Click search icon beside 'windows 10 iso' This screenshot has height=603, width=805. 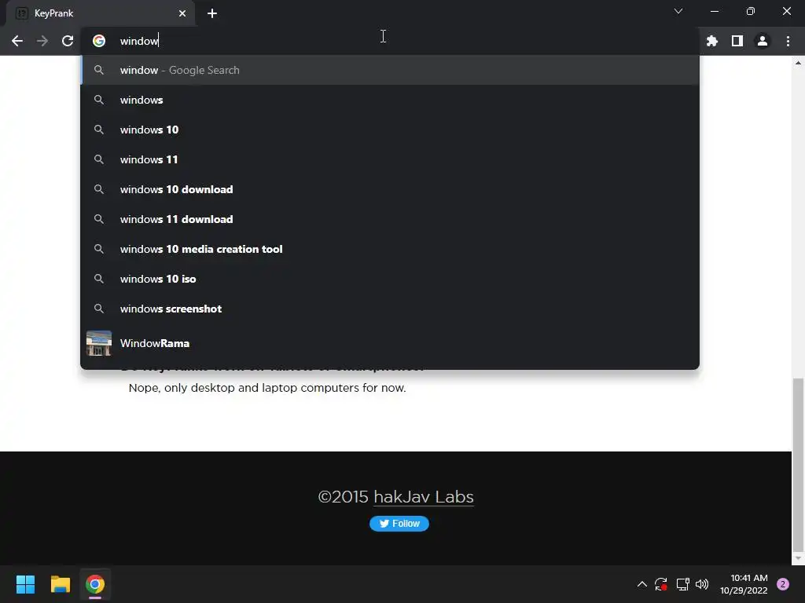(99, 279)
